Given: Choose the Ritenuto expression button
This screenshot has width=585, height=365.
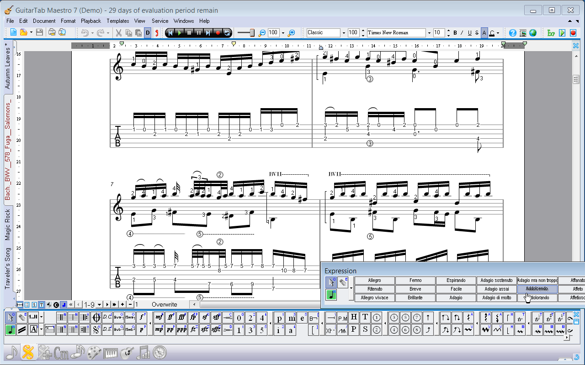Looking at the screenshot, I should tap(374, 289).
